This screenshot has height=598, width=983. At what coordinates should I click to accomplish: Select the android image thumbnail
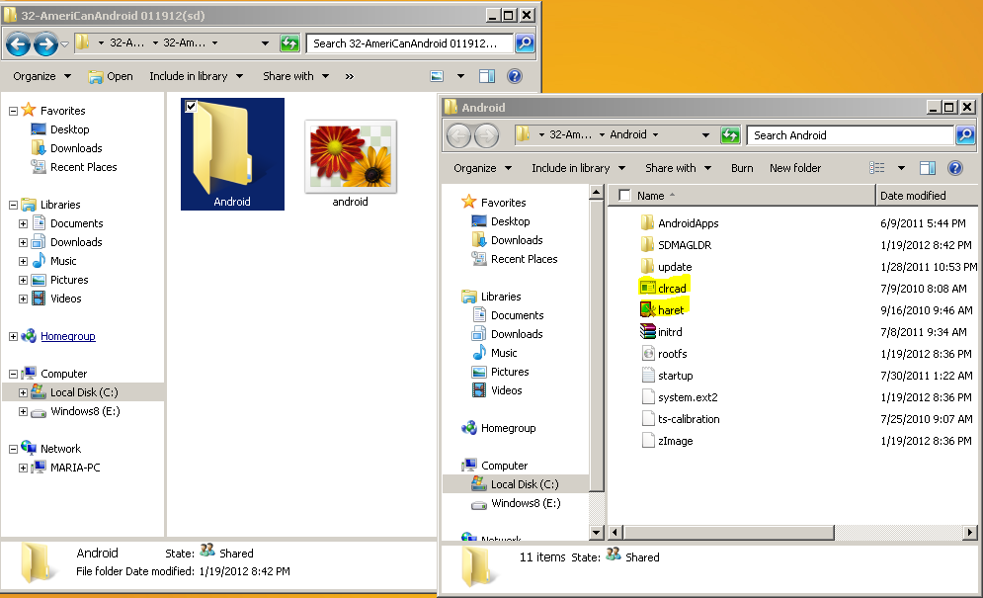click(351, 157)
